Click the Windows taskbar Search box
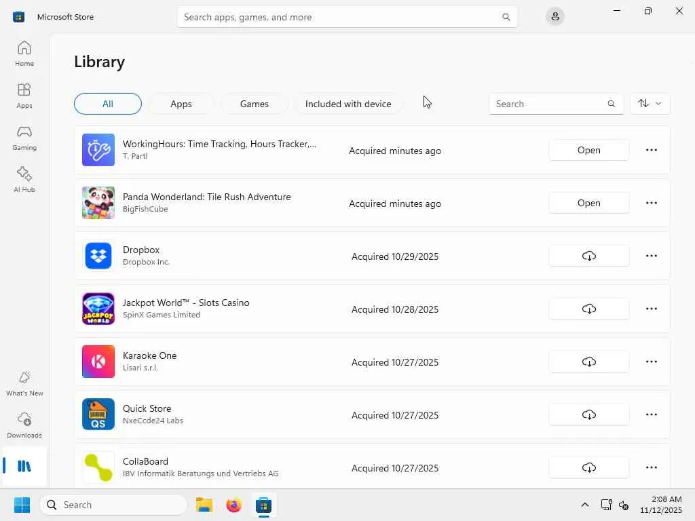 pos(113,505)
